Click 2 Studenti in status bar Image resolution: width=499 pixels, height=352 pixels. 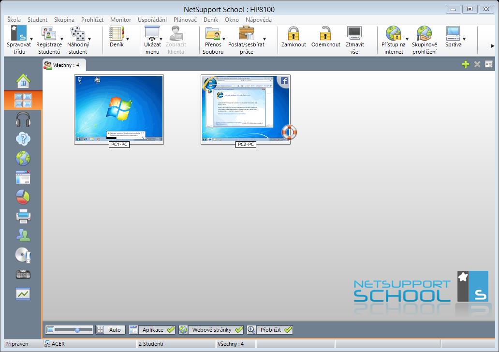point(151,344)
